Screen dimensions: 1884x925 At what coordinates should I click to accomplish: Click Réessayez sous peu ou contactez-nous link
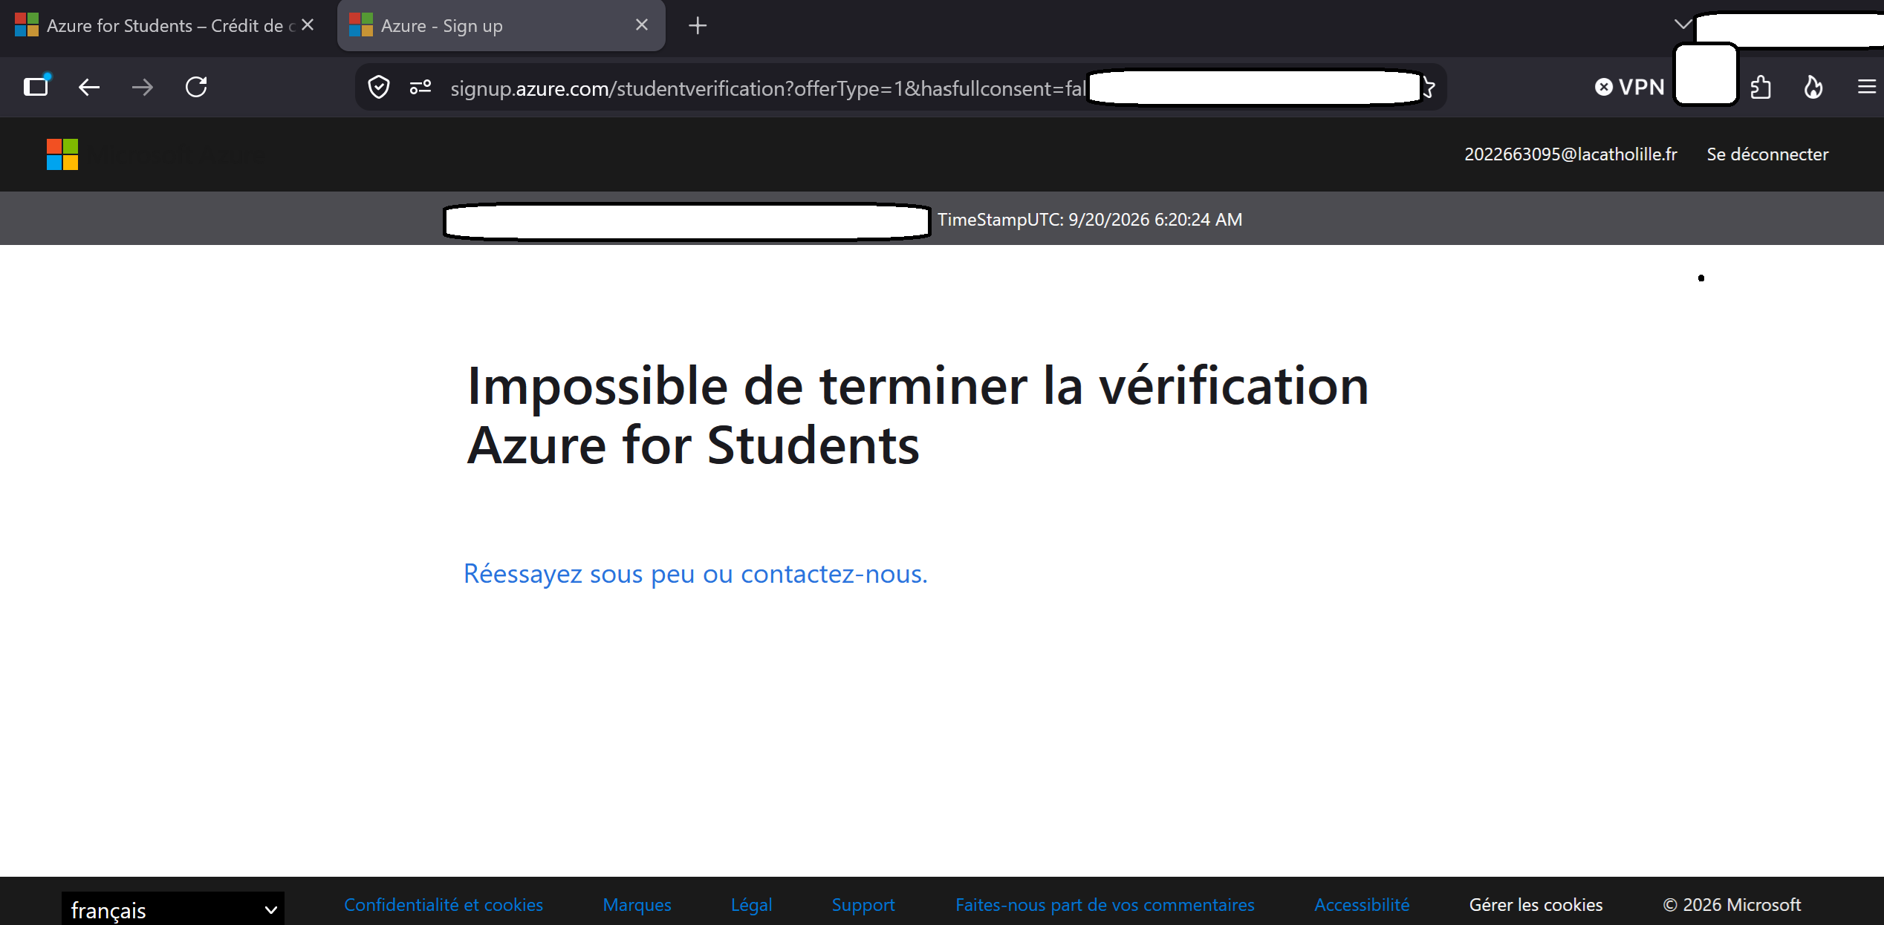coord(695,574)
